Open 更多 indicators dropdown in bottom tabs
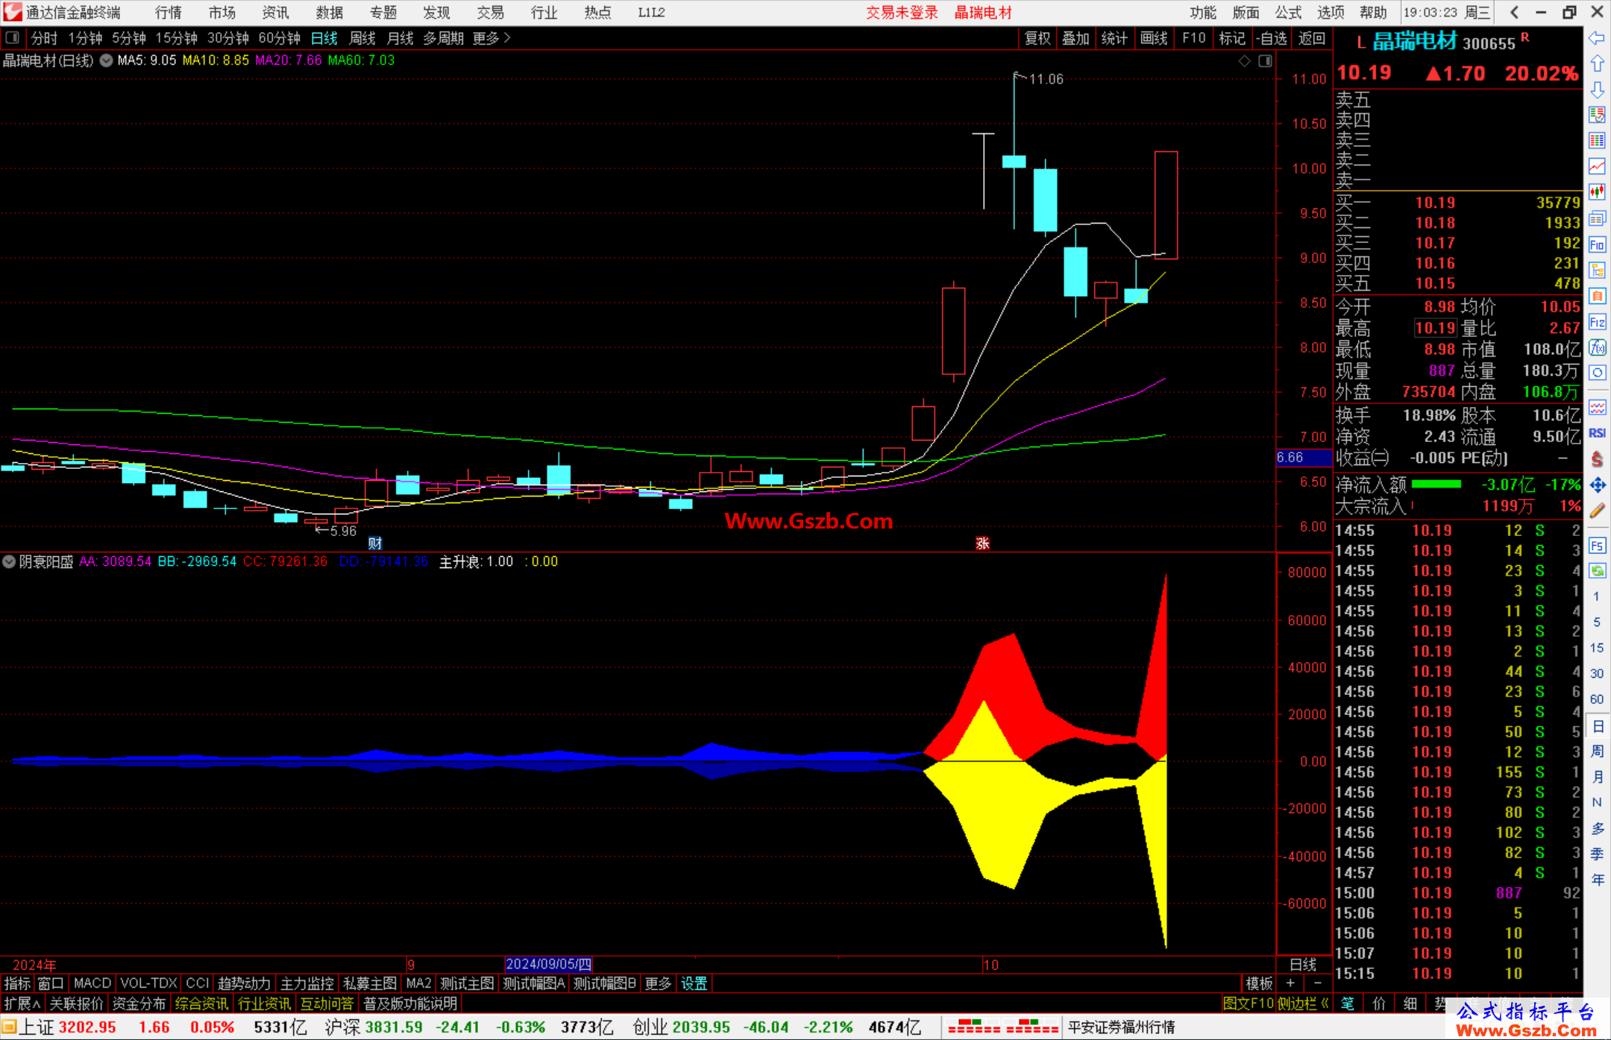Image resolution: width=1611 pixels, height=1040 pixels. click(x=658, y=983)
